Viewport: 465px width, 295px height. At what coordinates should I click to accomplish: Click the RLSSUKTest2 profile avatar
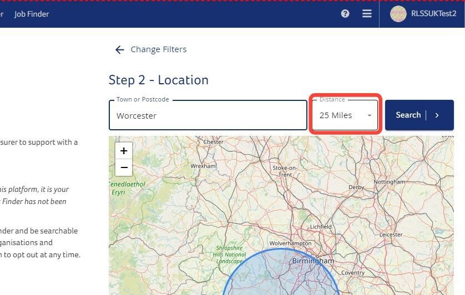[x=398, y=14]
